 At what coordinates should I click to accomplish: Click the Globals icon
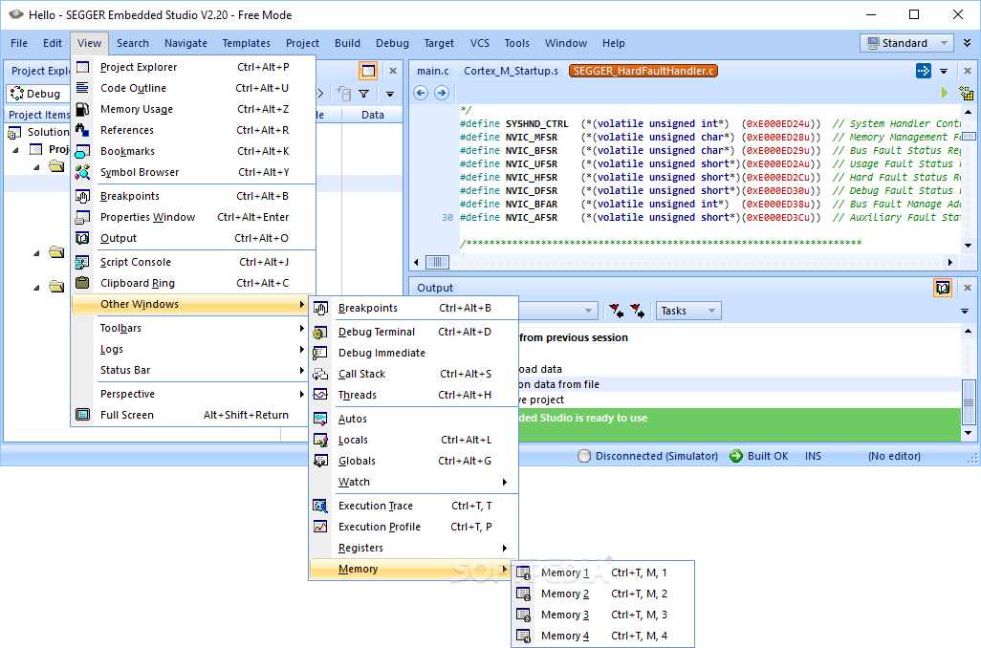(x=320, y=461)
